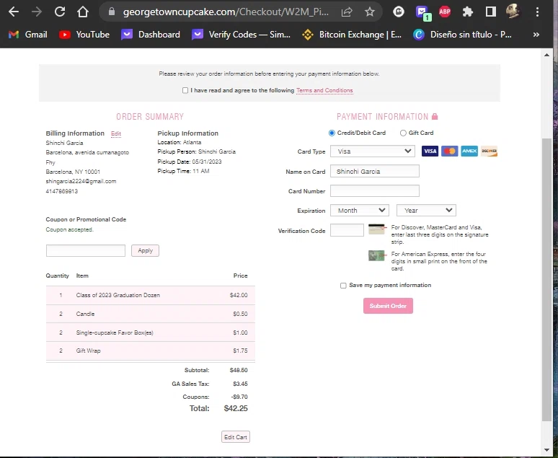Open the Verify Codes bookmark
Viewport: 558px width, 458px height.
[241, 35]
